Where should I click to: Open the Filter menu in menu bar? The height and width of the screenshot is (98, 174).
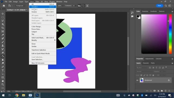37,2
